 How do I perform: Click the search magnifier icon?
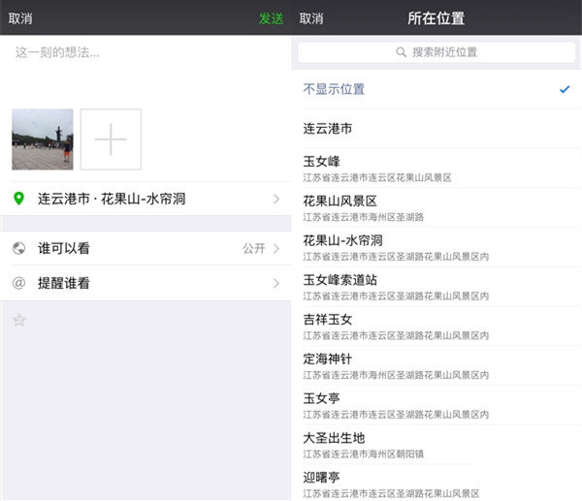[402, 52]
